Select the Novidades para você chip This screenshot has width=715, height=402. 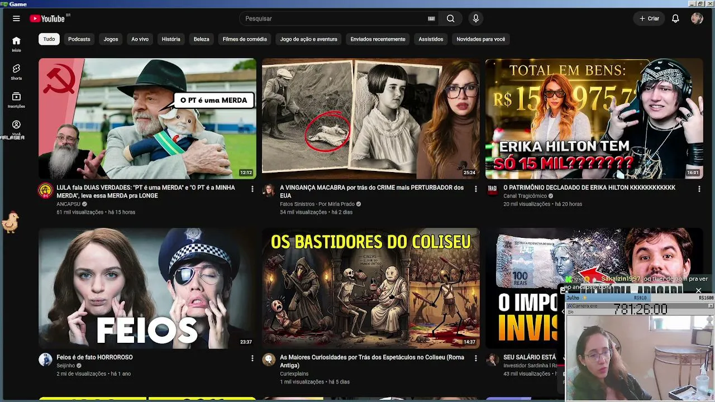click(x=480, y=39)
